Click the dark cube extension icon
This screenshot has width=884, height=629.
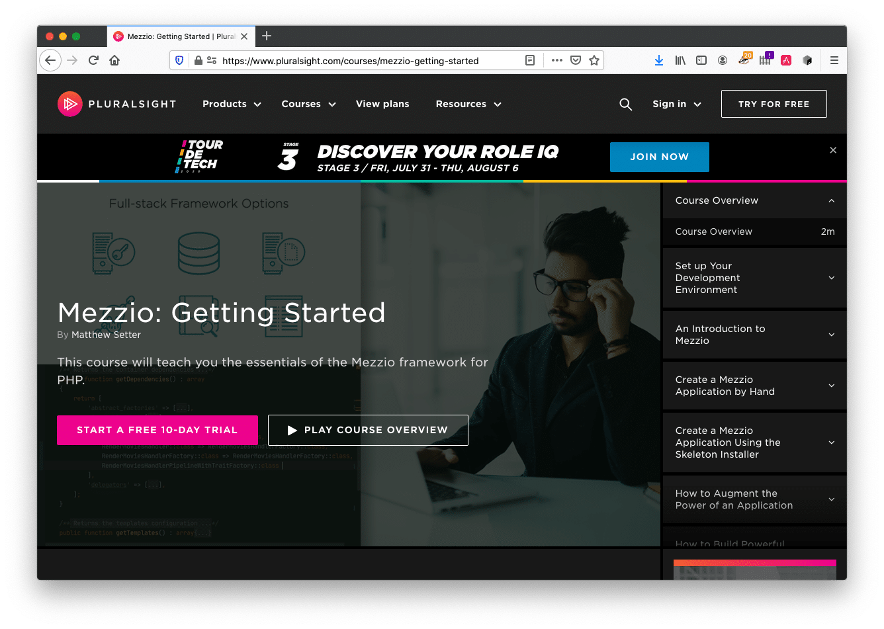(807, 60)
